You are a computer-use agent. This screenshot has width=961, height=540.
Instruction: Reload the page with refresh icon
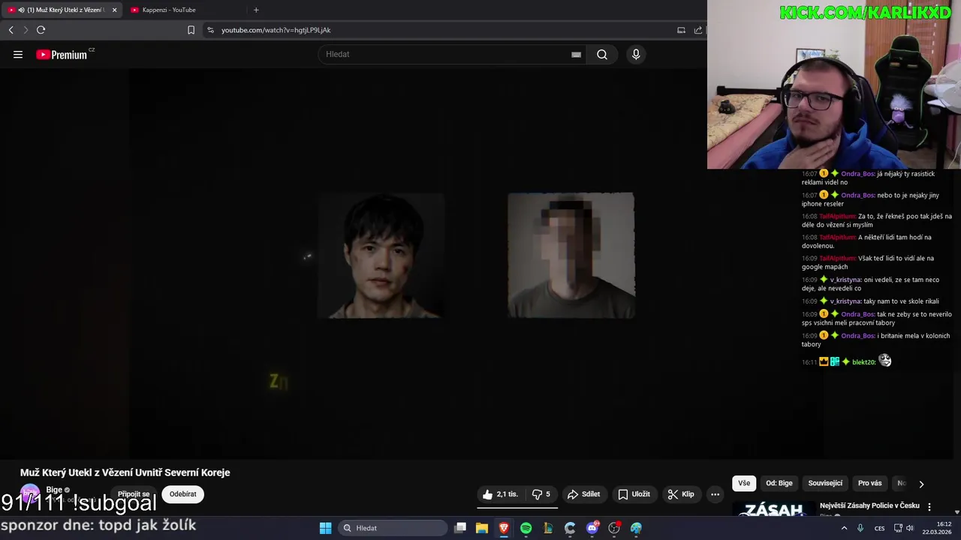point(41,30)
